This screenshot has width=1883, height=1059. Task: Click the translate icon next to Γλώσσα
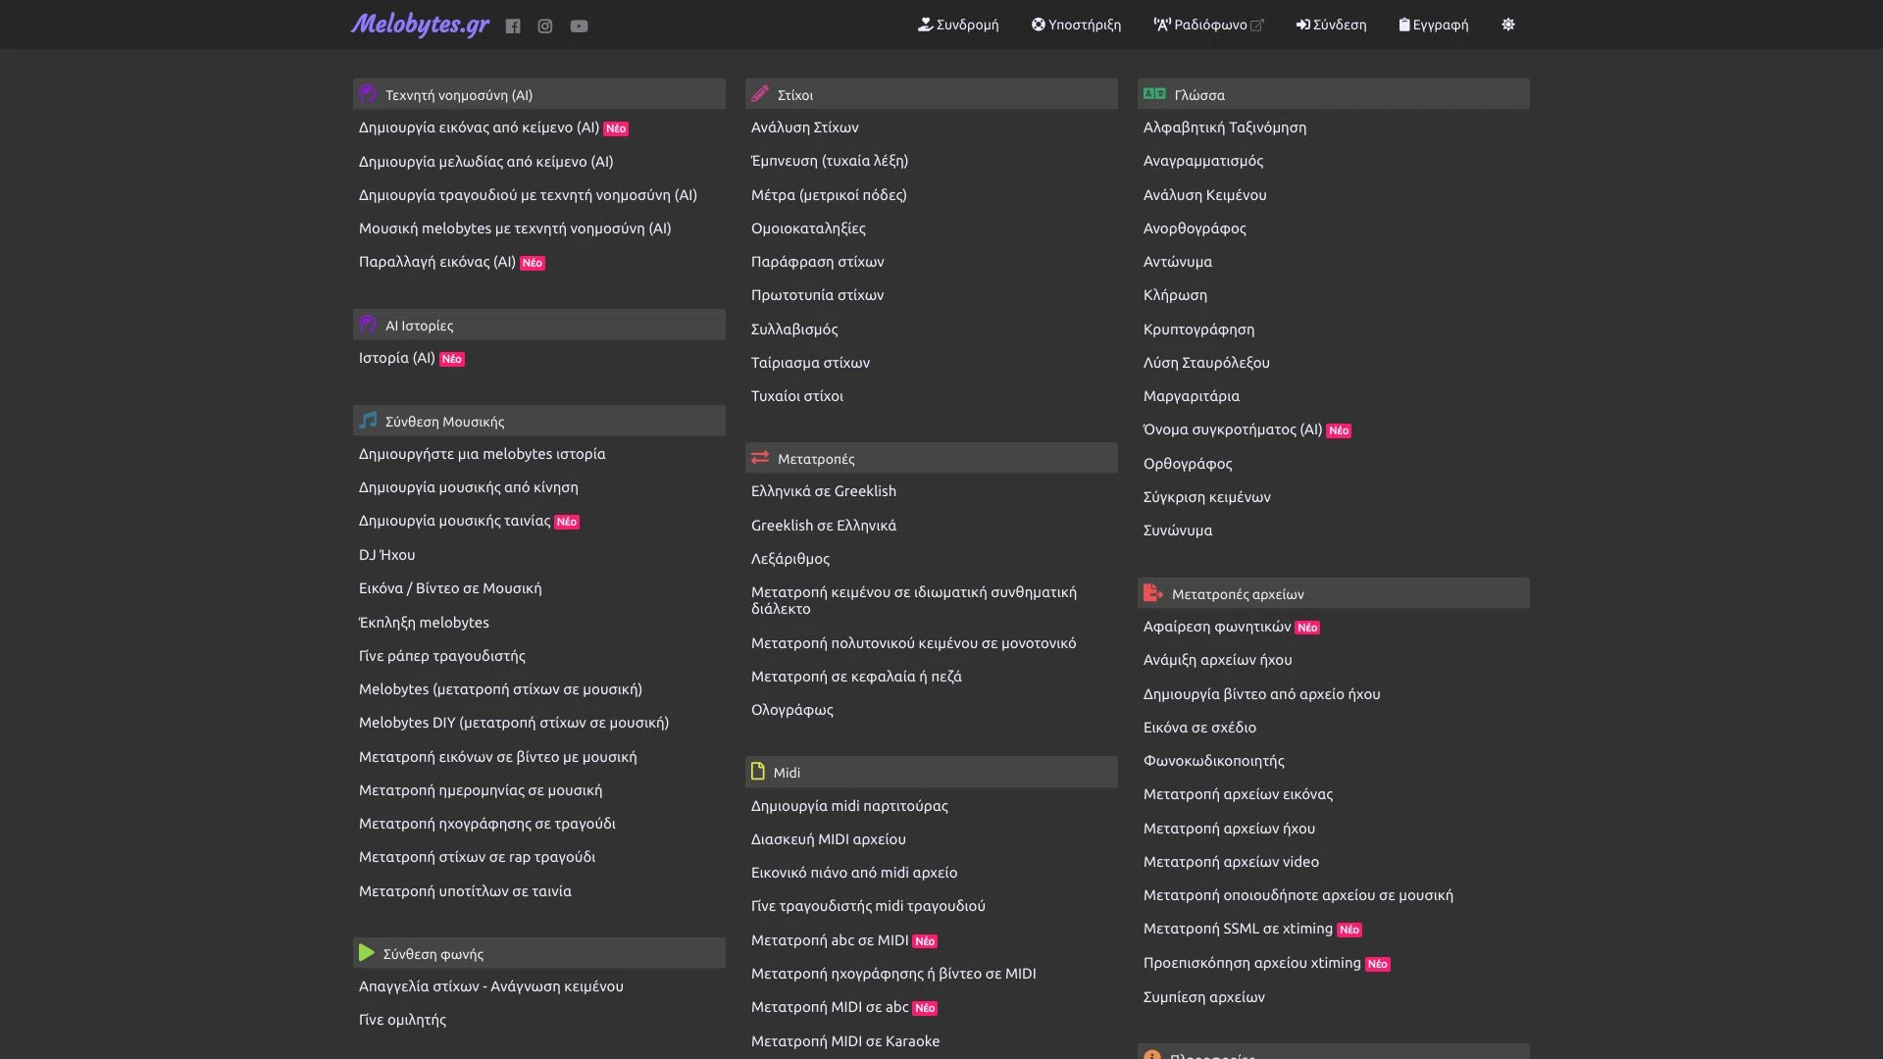click(1152, 94)
